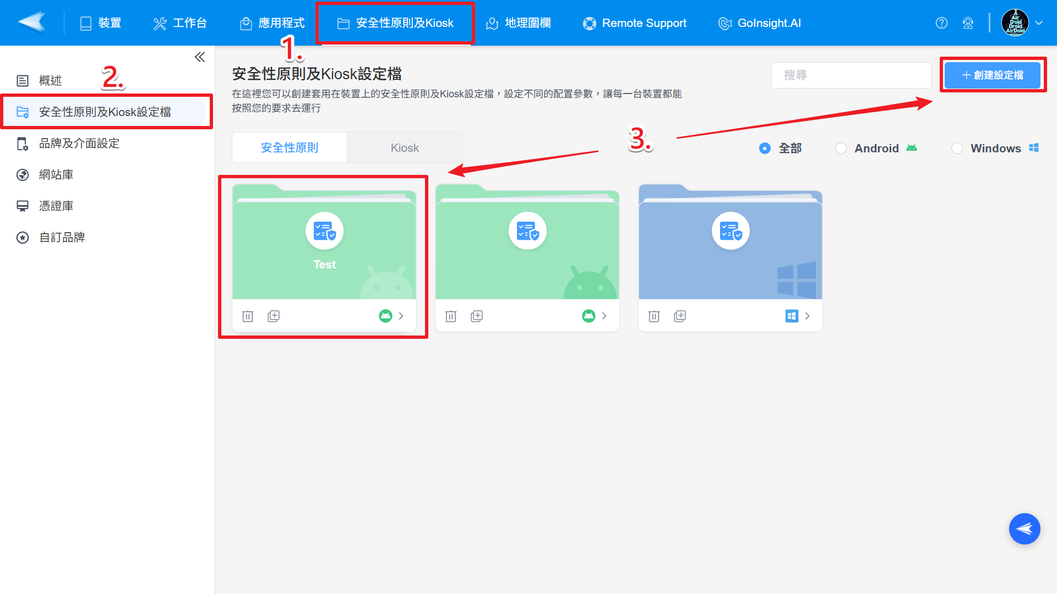The image size is (1057, 594).
Task: Collapse the left sidebar with double chevron
Action: tap(200, 57)
